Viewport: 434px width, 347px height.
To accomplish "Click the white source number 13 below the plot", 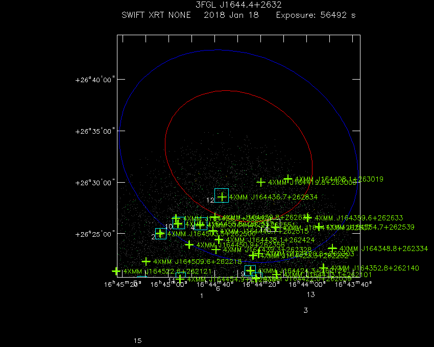I will click(x=311, y=295).
